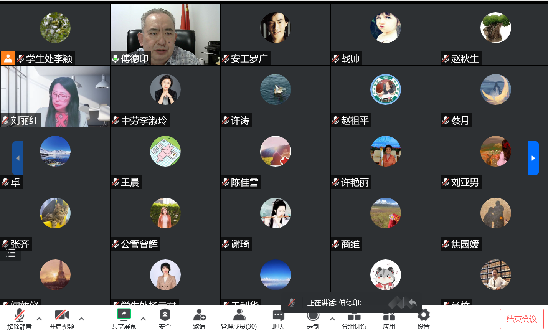Start recording with the 录制 icon
Viewport: 548px width, 332px height.
pos(313,316)
